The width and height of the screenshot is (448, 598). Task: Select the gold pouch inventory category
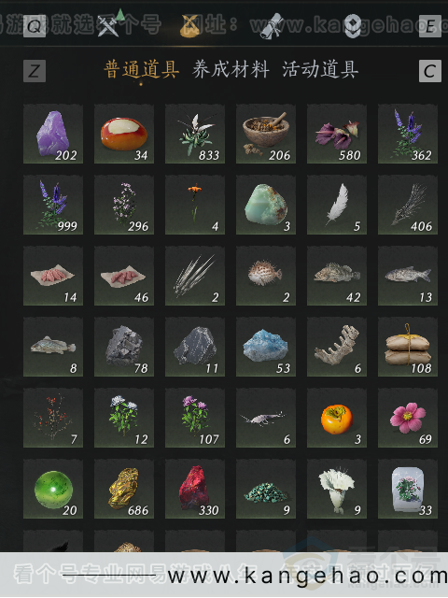[x=190, y=26]
